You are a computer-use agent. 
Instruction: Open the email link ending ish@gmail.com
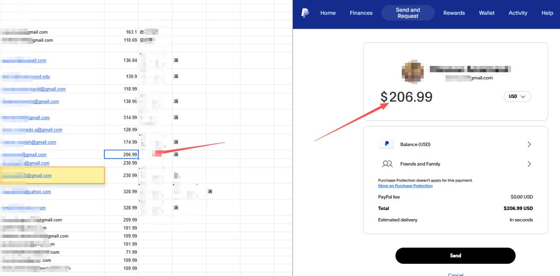[x=29, y=142]
